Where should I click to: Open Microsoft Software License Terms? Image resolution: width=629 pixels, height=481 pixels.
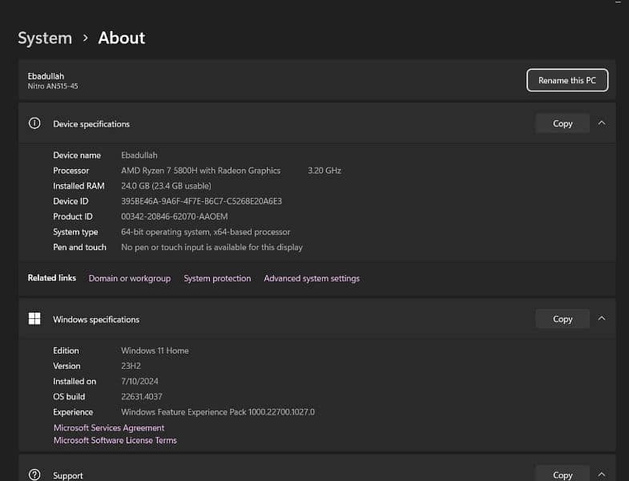115,440
